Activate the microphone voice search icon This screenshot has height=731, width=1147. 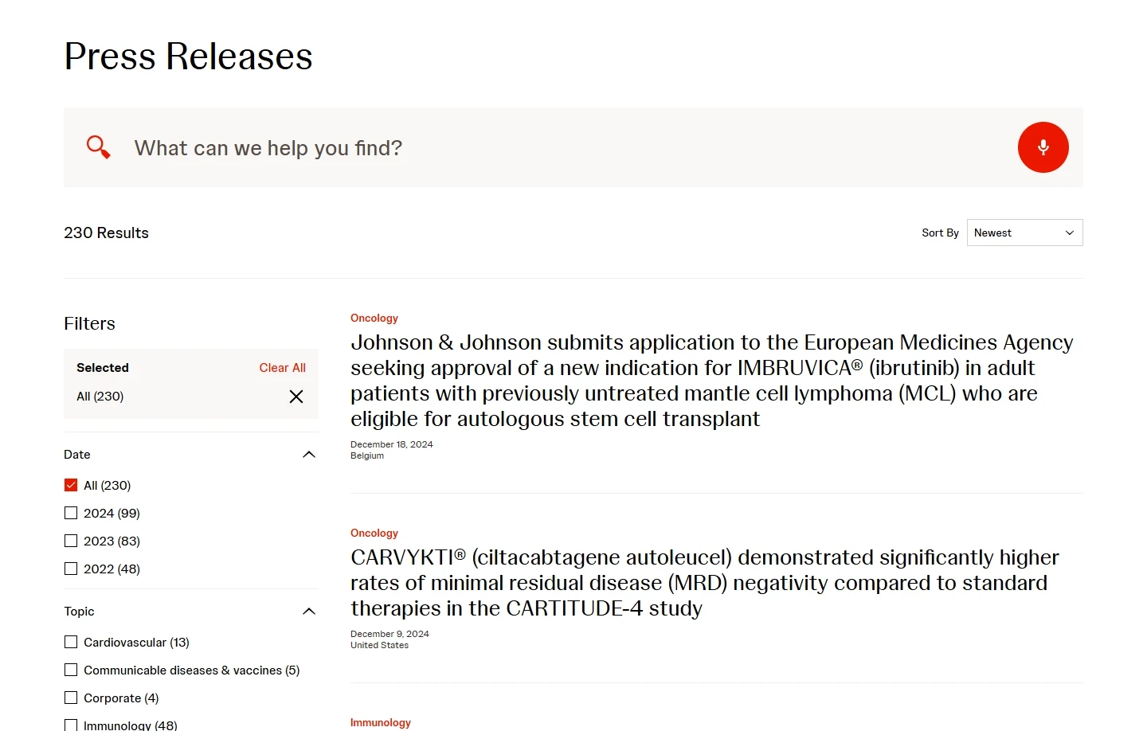coord(1043,147)
